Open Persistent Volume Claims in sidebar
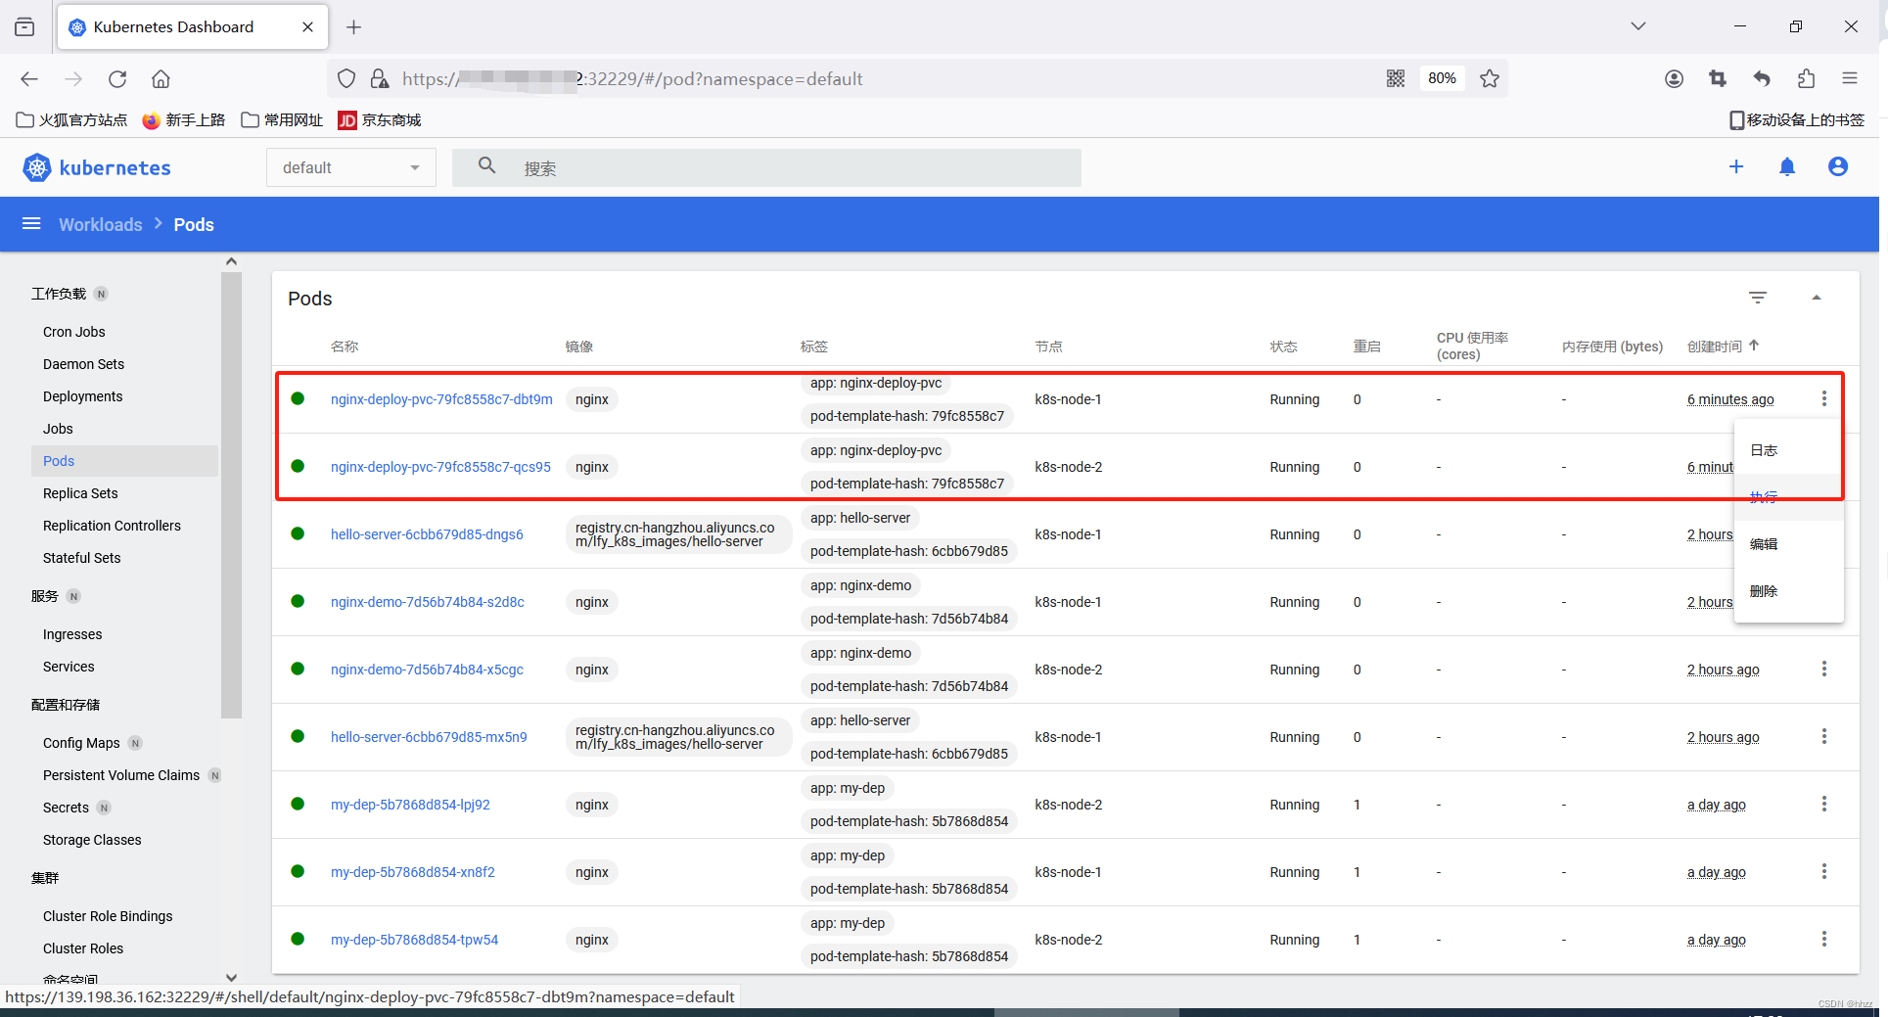This screenshot has width=1888, height=1017. 121,775
